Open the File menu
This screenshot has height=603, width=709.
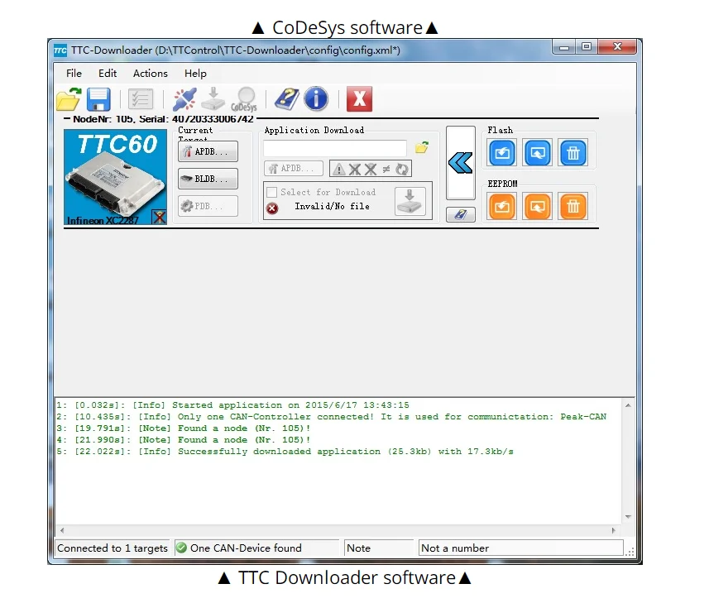74,74
